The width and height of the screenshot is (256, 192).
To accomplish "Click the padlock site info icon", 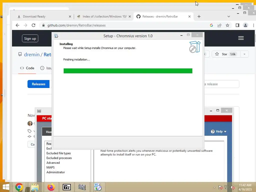I will pos(43,25).
